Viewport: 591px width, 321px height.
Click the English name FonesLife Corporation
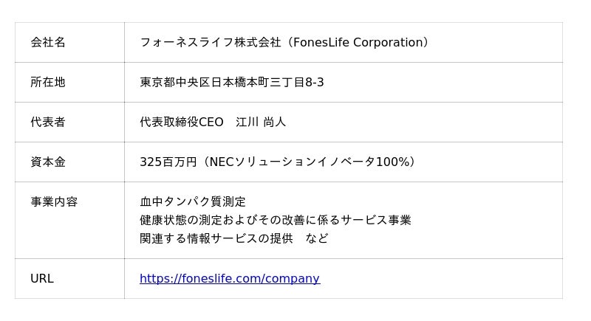click(357, 43)
